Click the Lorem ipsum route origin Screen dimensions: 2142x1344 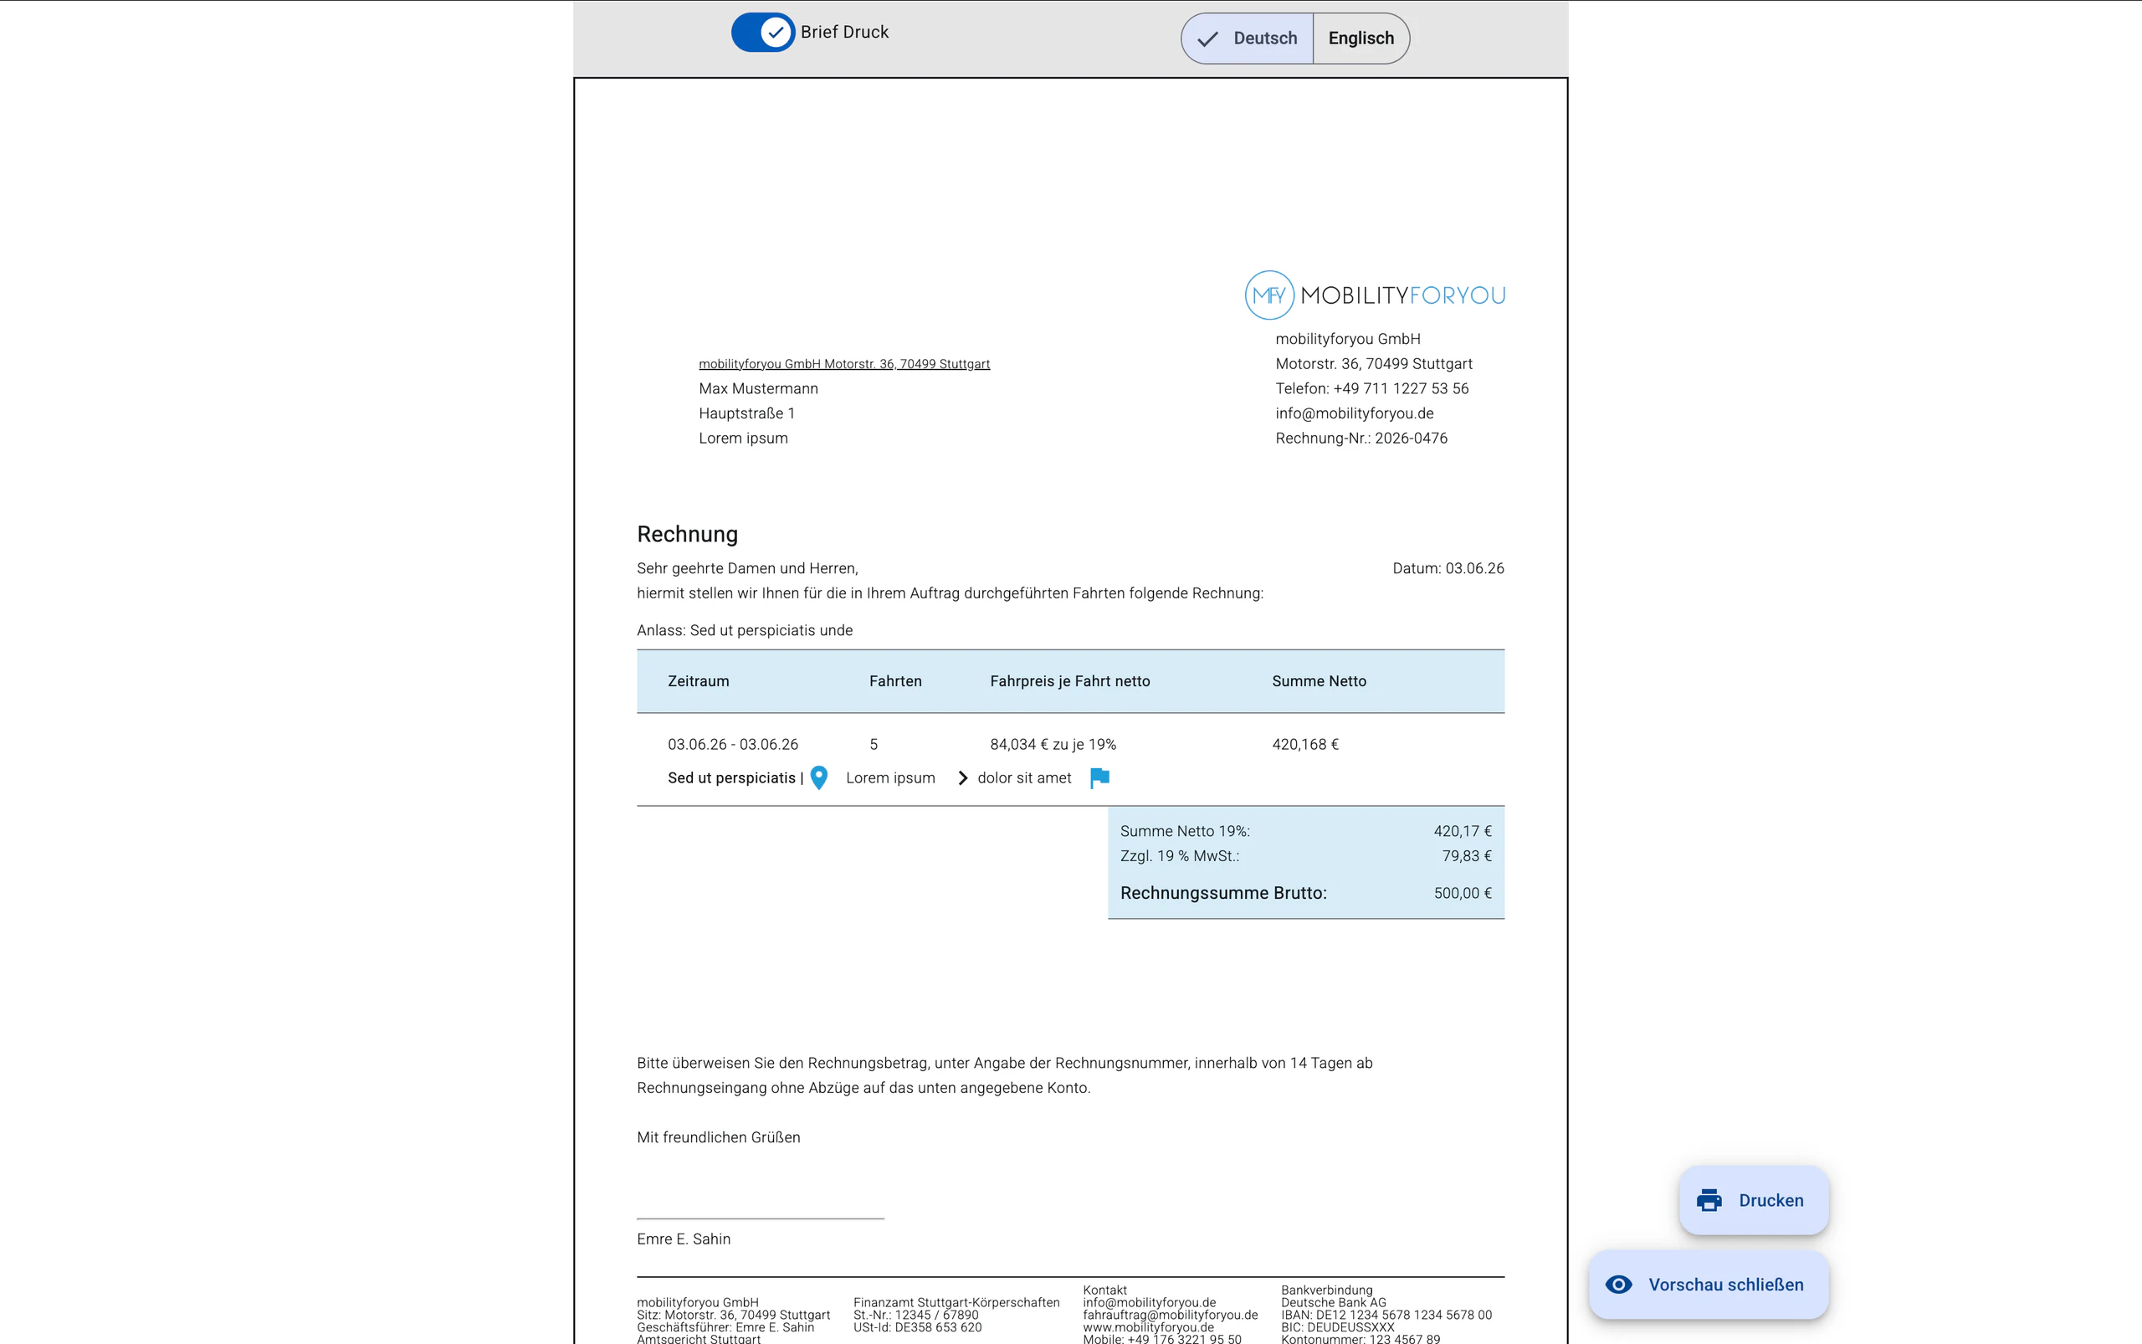click(x=889, y=777)
